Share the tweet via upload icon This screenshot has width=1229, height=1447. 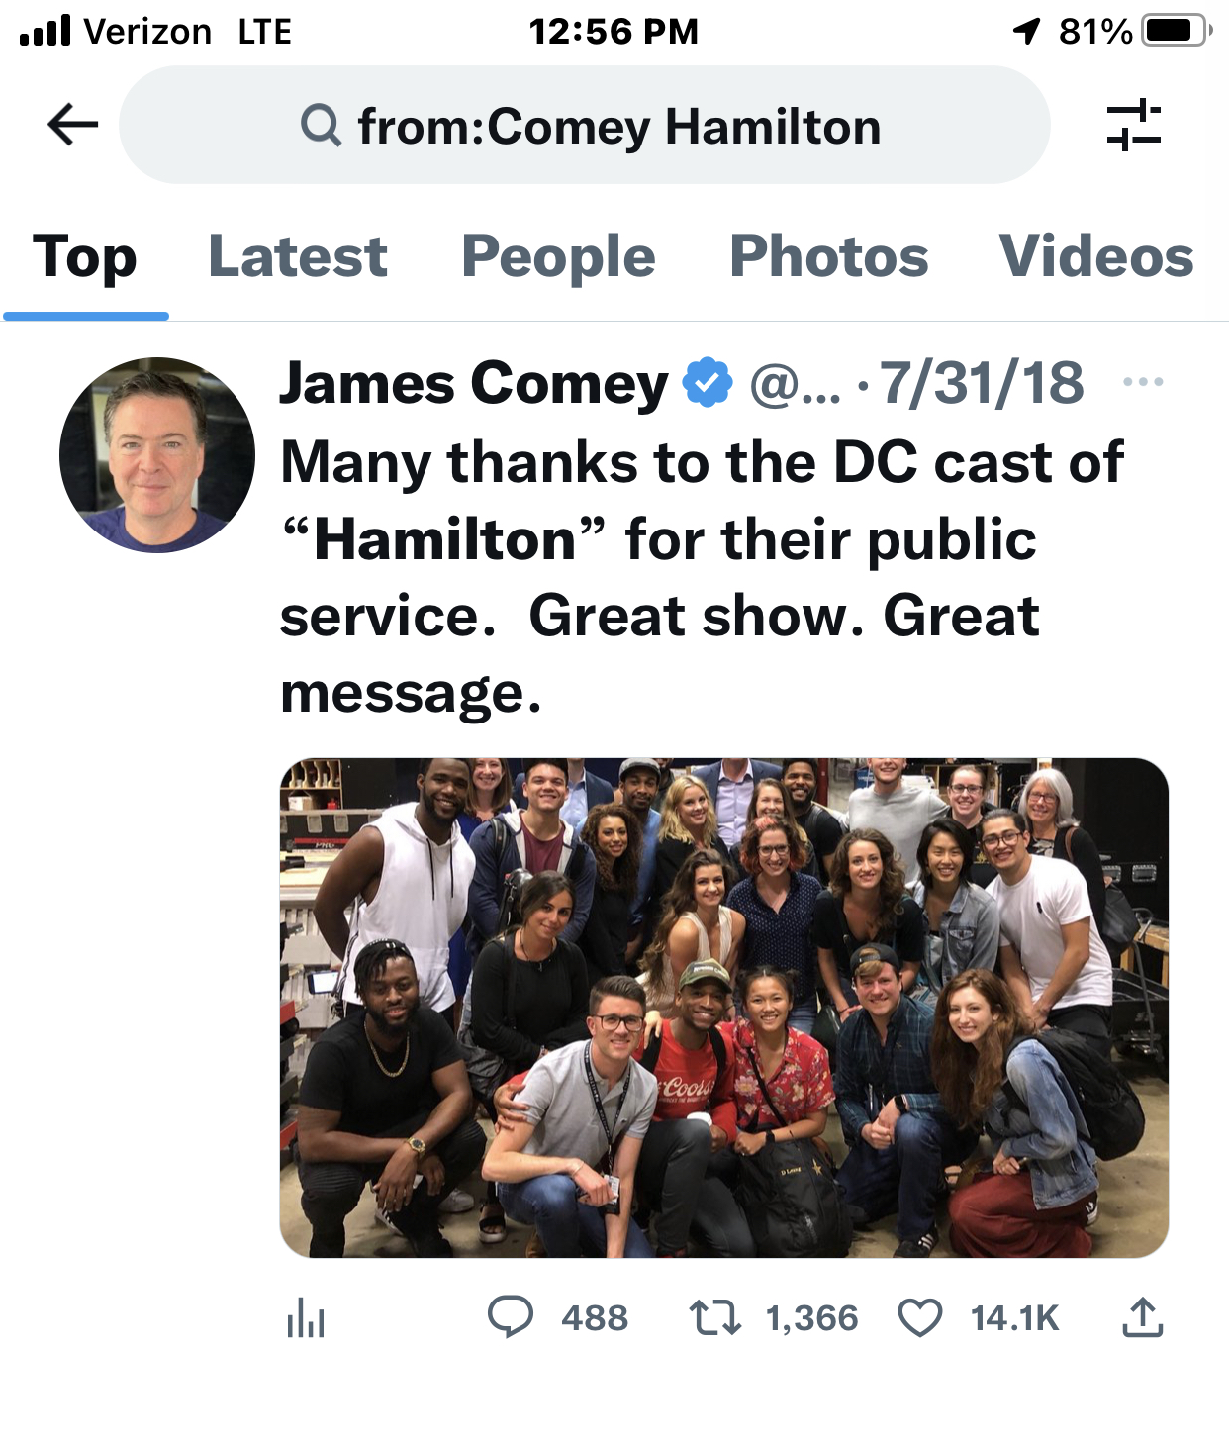click(1143, 1318)
